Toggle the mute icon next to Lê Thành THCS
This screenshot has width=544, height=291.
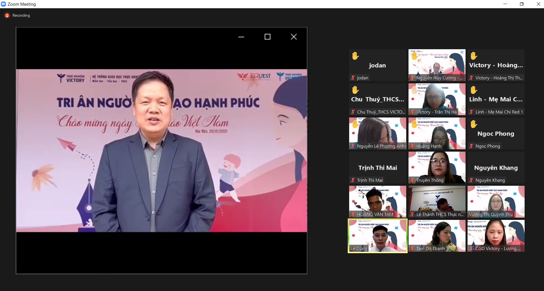click(x=412, y=214)
